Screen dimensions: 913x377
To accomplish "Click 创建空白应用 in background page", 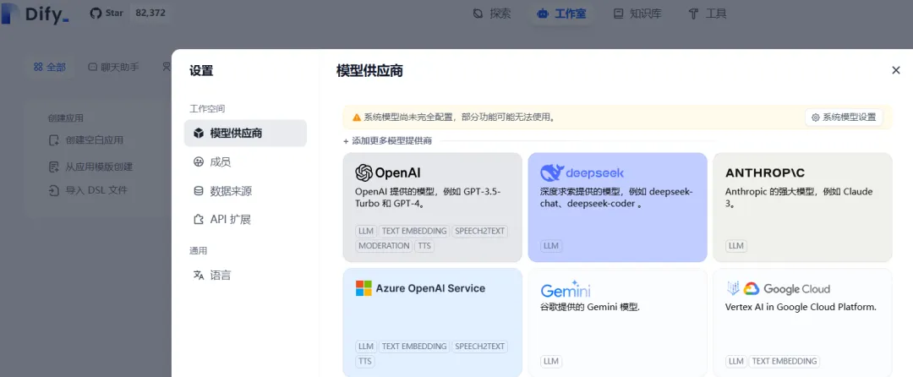I will click(x=95, y=140).
